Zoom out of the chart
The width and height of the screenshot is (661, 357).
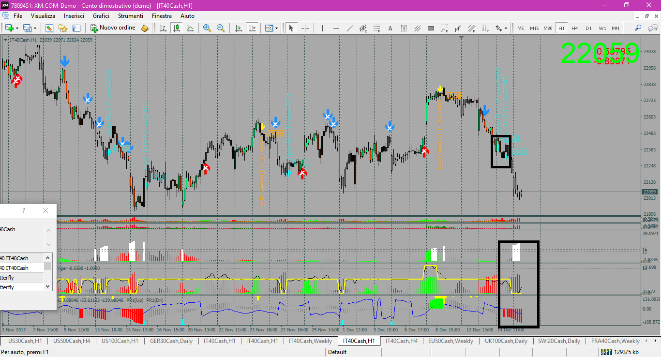point(221,28)
